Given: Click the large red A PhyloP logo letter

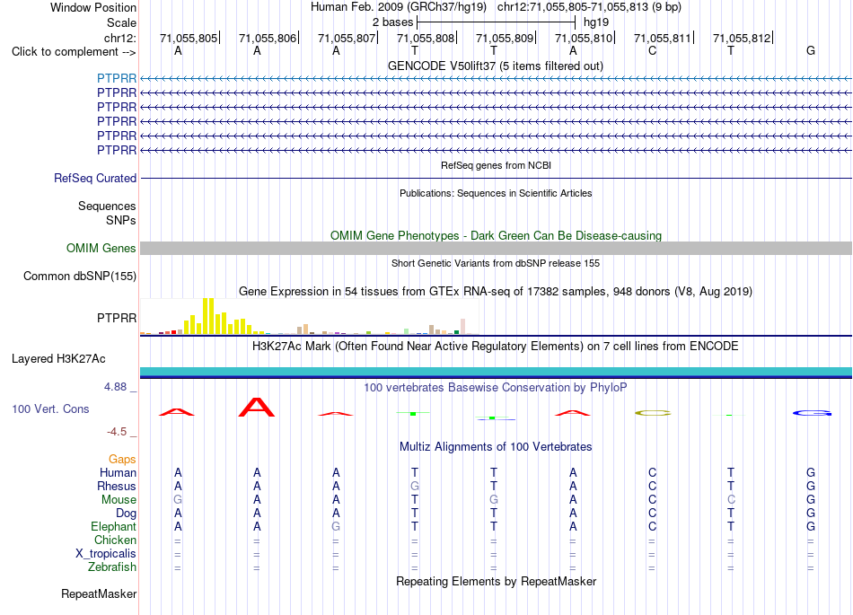Looking at the screenshot, I should 257,408.
